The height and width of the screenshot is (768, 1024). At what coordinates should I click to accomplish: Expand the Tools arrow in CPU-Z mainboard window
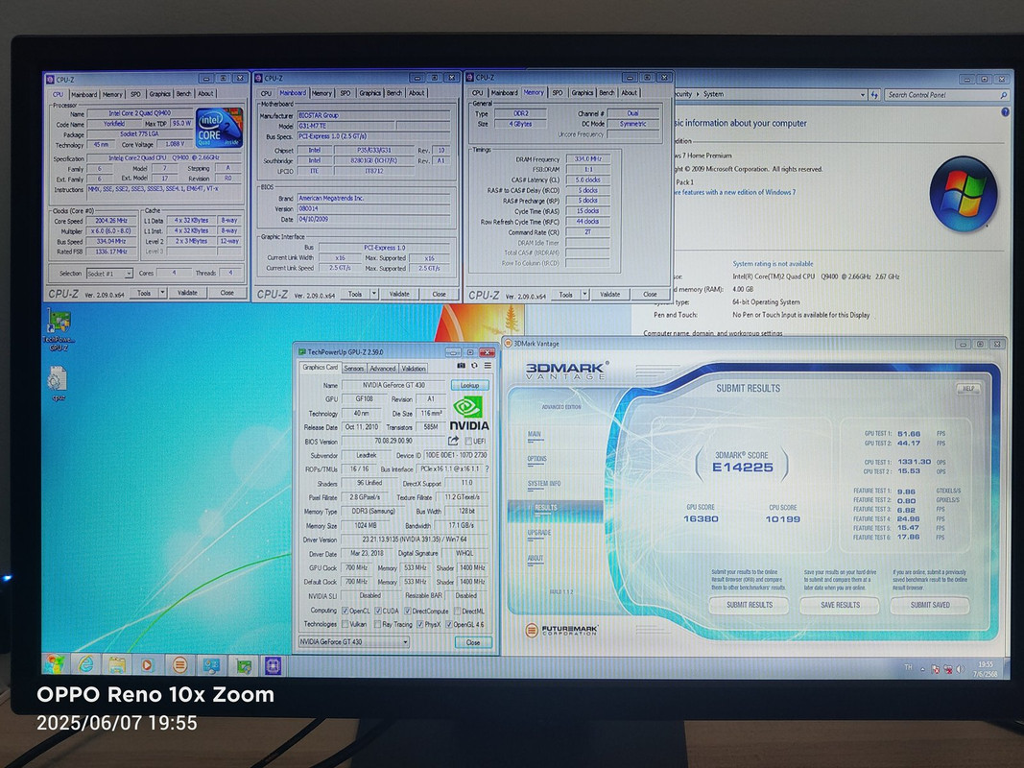point(374,295)
